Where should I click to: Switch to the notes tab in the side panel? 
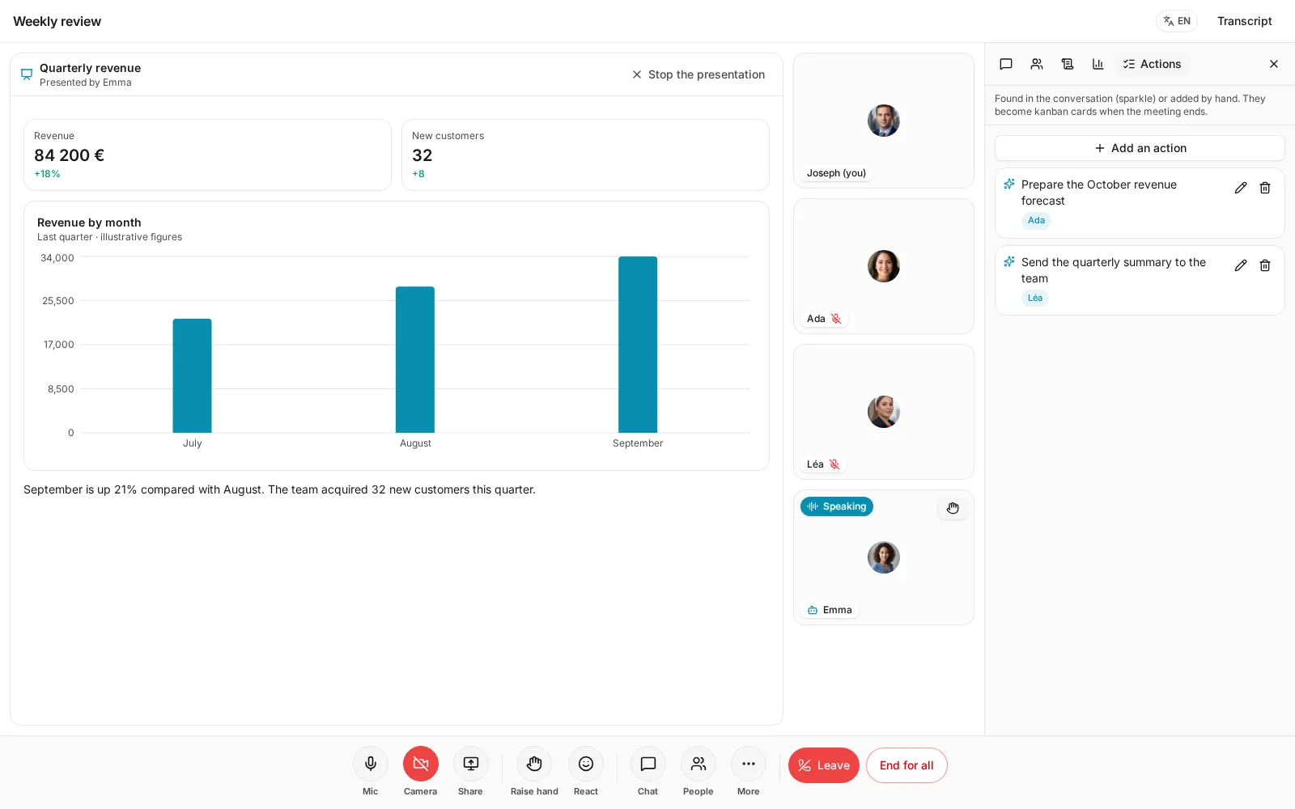tap(1068, 64)
